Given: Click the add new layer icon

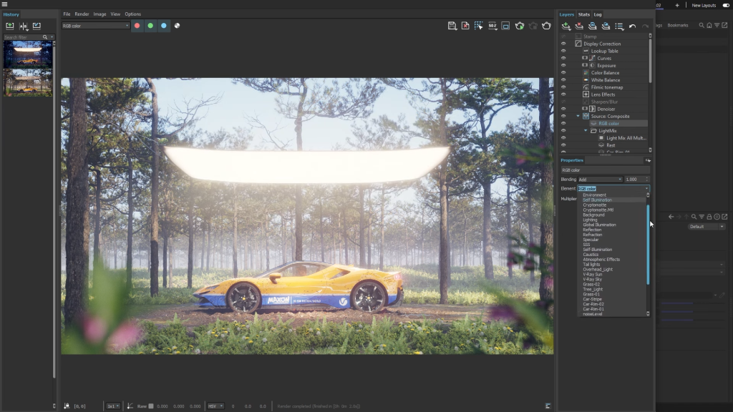Looking at the screenshot, I should (566, 26).
